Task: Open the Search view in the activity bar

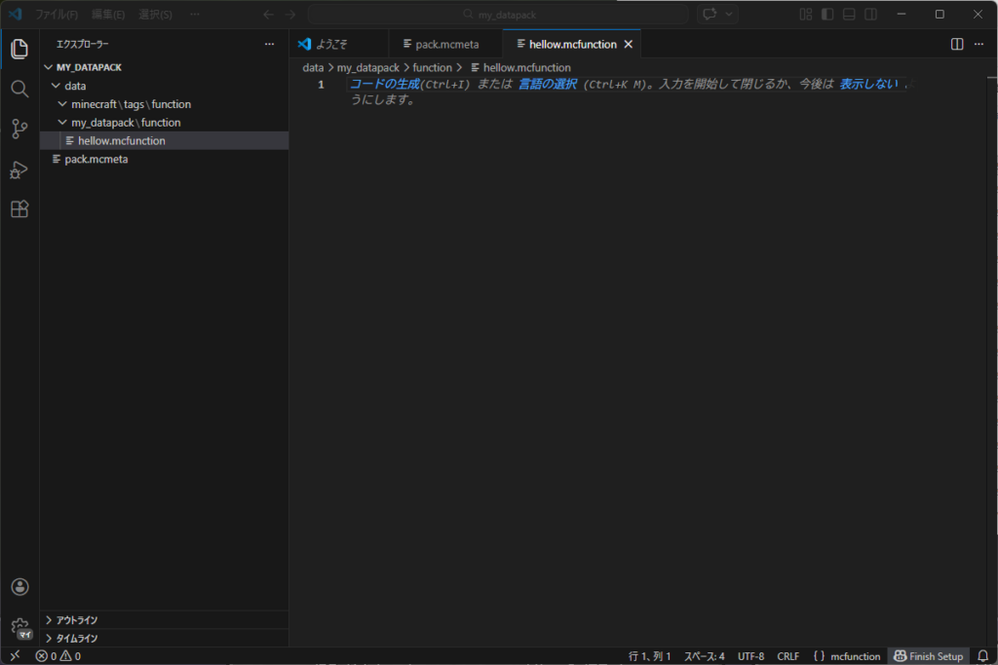Action: point(19,89)
